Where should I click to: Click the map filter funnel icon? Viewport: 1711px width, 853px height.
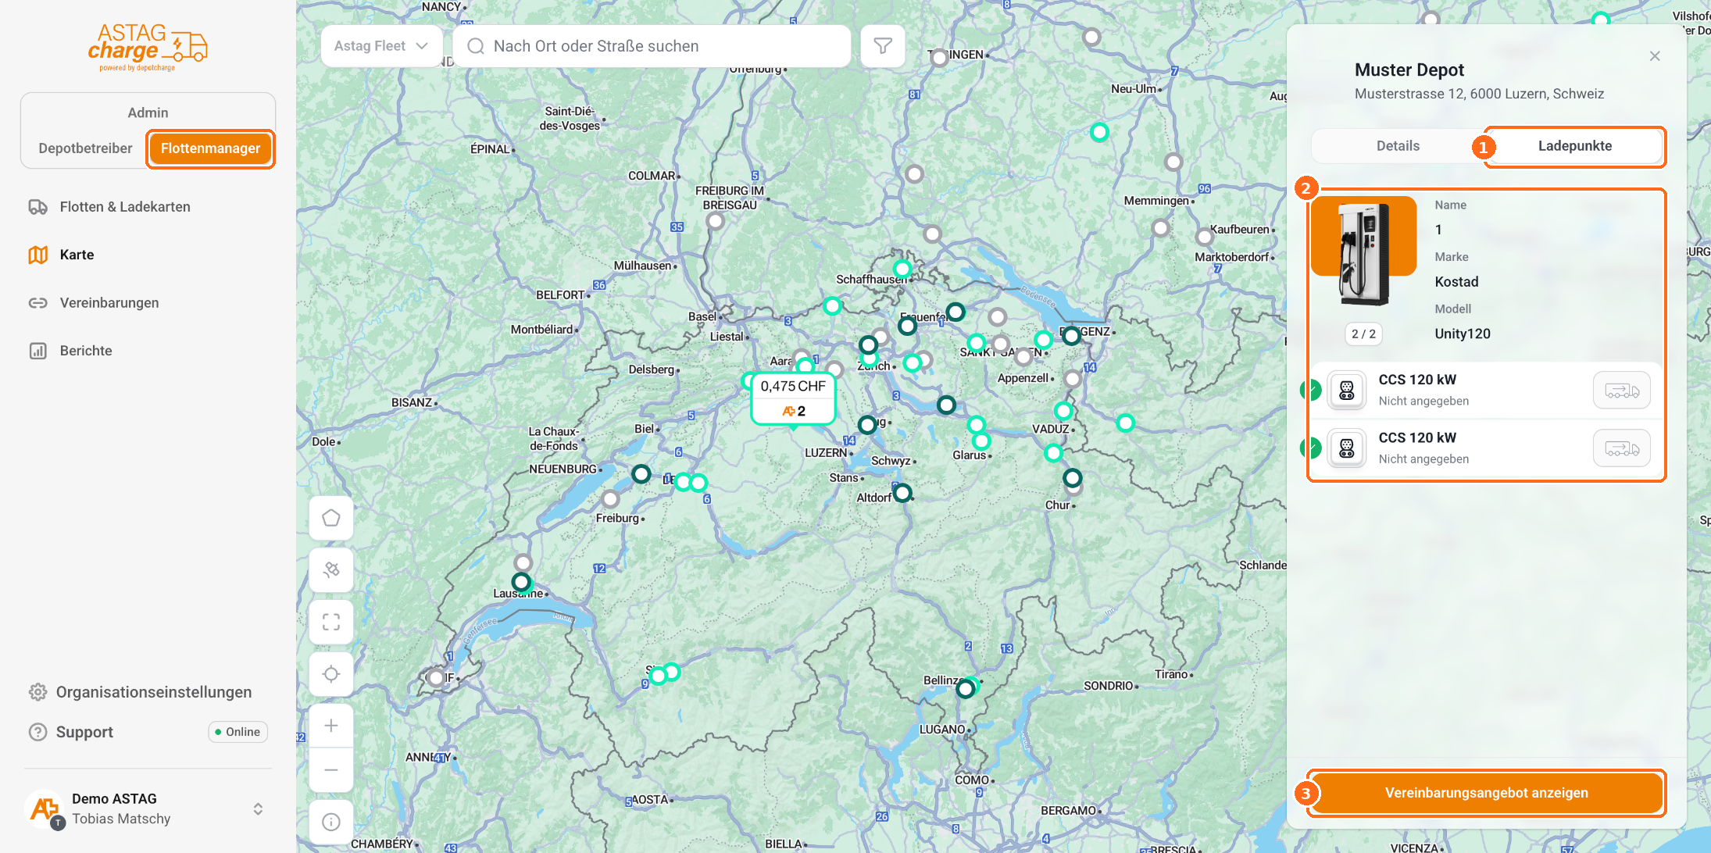click(883, 46)
